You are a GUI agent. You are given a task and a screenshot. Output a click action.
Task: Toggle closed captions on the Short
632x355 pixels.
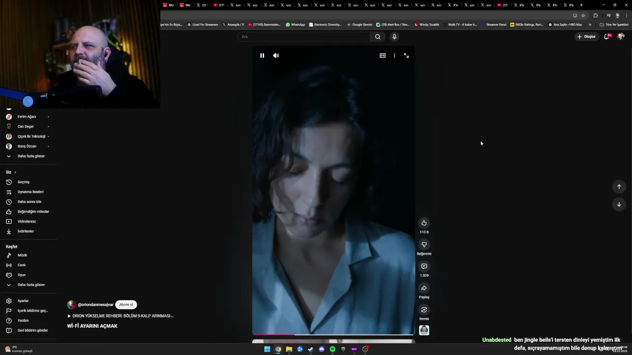pos(383,56)
